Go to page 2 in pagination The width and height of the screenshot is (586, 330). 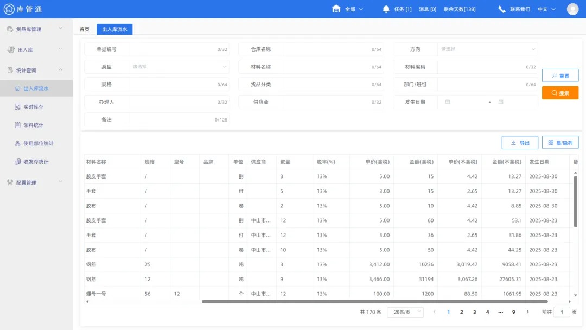[x=461, y=312]
